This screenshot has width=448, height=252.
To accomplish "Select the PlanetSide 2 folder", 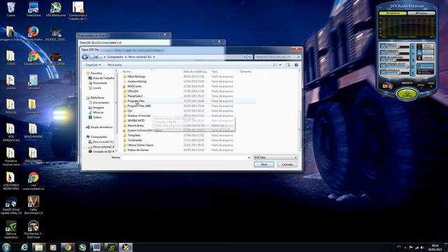I will pyautogui.click(x=133, y=96).
